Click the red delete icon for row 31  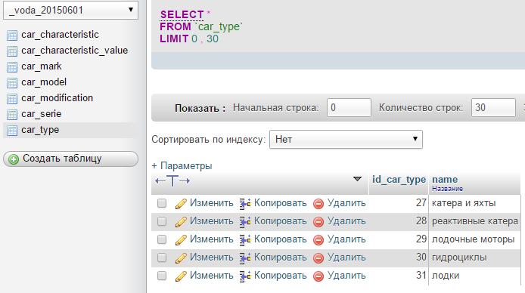pos(318,276)
